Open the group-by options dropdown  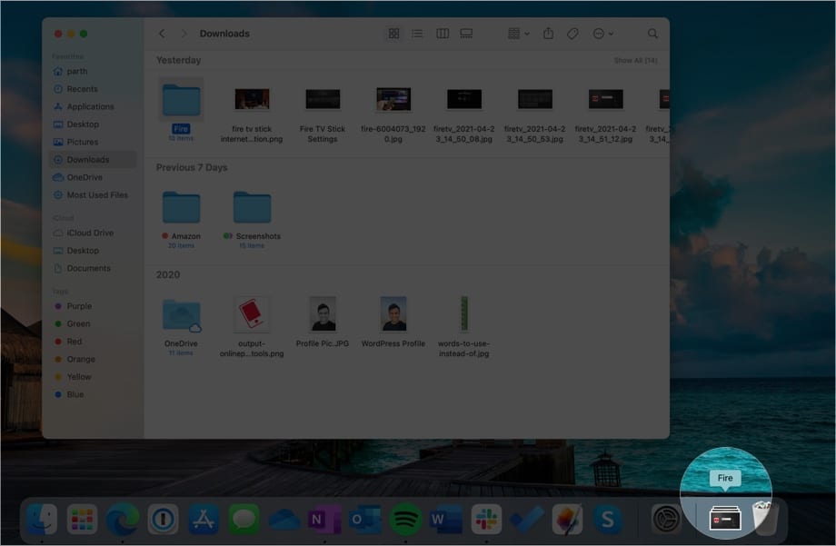click(x=518, y=34)
